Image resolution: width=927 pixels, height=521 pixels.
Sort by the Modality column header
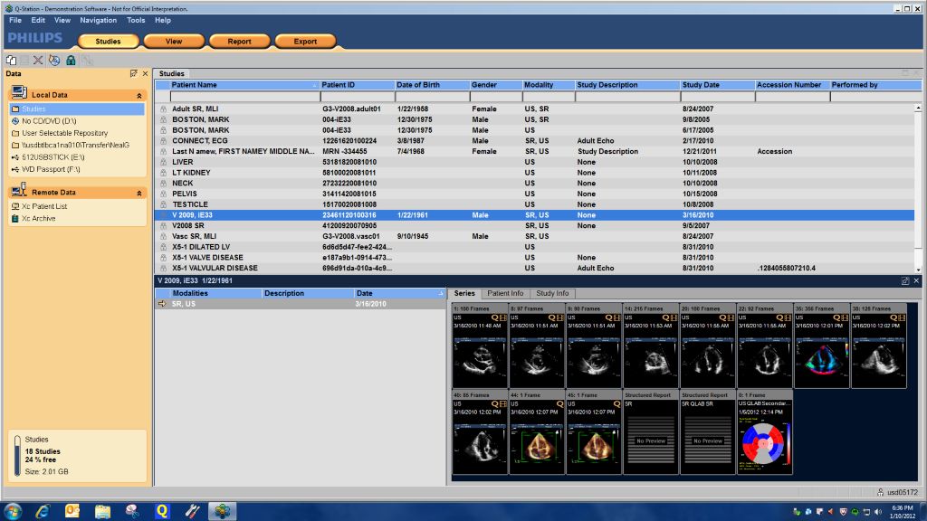[x=548, y=85]
